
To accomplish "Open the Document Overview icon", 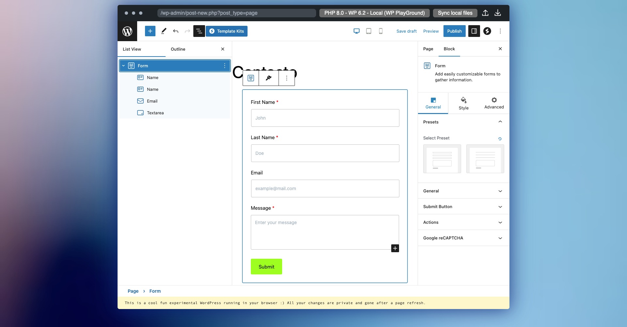I will [199, 31].
